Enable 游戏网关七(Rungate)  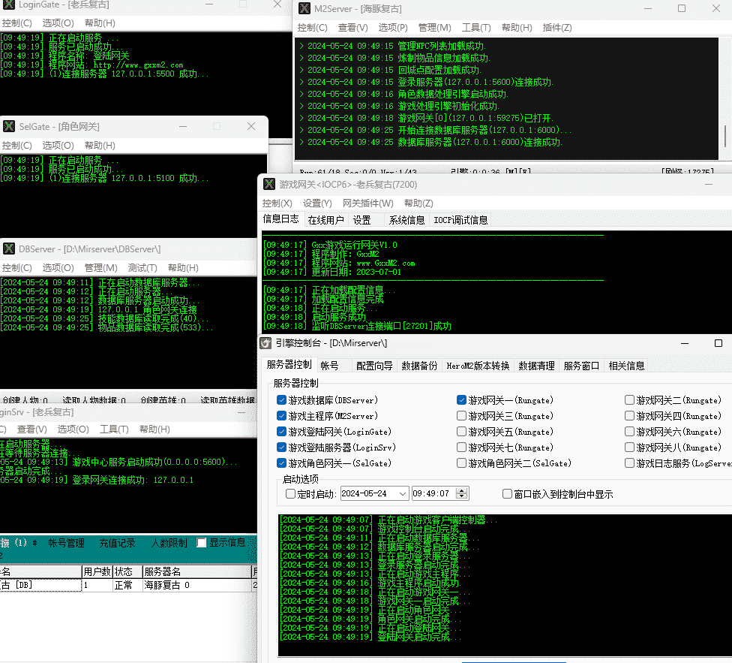[x=461, y=448]
